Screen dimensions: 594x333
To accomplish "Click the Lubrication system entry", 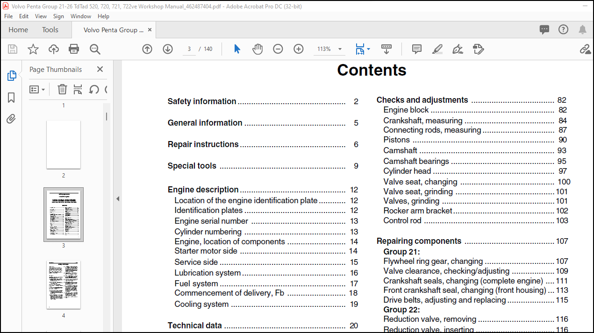I will point(266,273).
